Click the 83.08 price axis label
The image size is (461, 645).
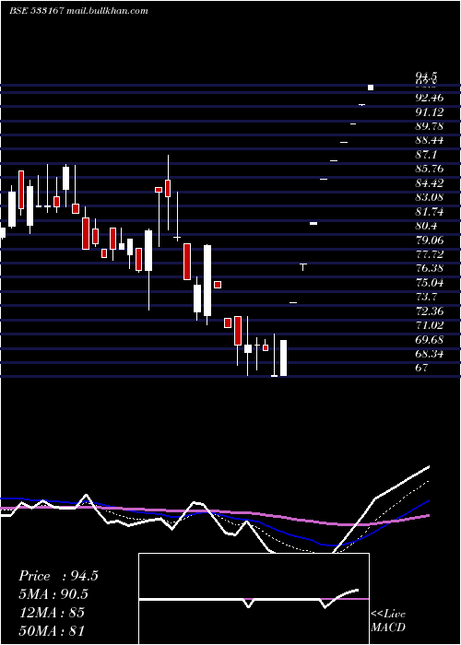pyautogui.click(x=430, y=197)
